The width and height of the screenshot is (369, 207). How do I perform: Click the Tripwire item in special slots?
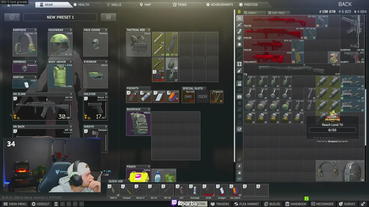coord(217,97)
